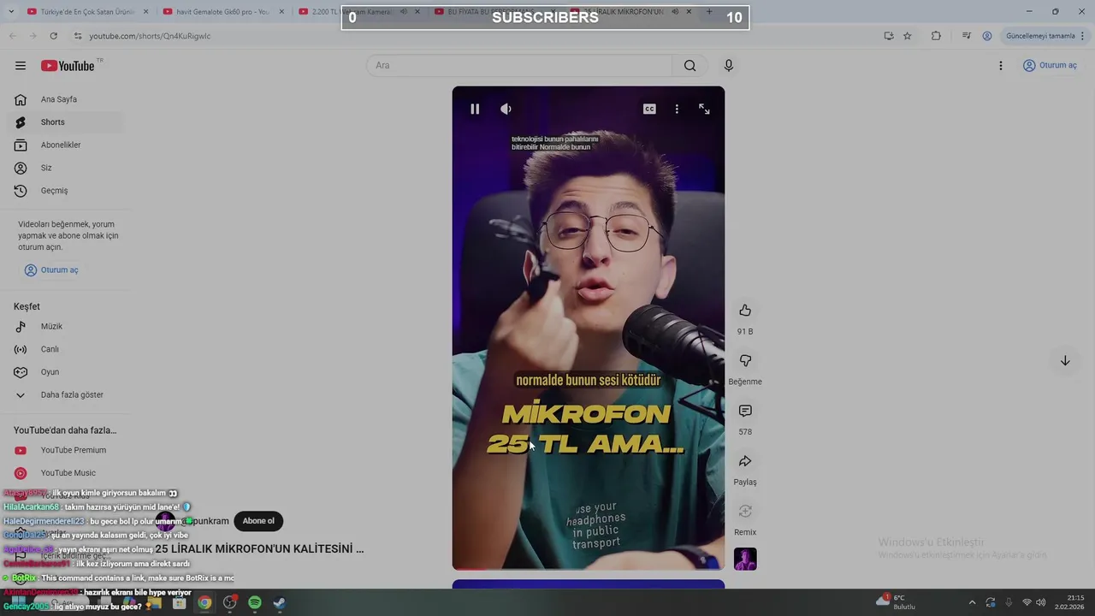Reload the page in Chrome
Screen dimensions: 1095x616
tap(53, 36)
